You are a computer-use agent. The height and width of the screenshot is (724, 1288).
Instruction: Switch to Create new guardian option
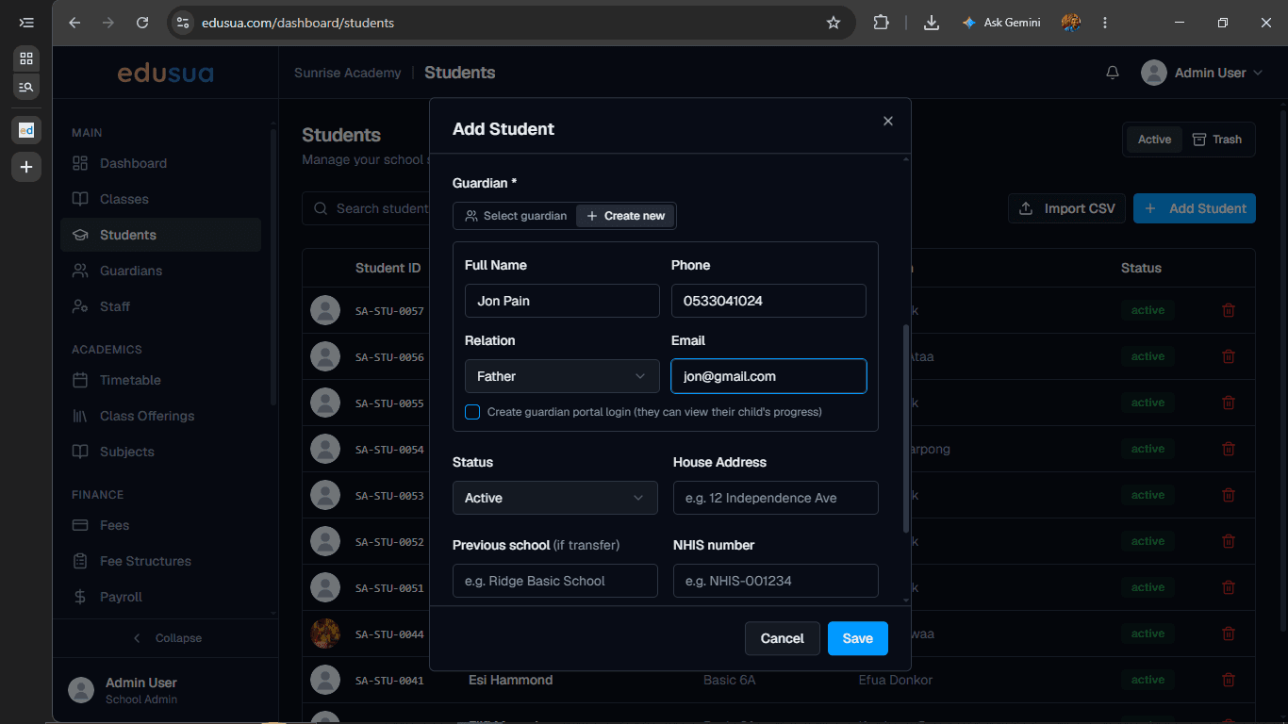[x=626, y=216]
